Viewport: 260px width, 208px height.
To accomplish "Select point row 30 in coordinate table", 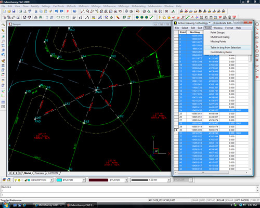I will (214, 130).
